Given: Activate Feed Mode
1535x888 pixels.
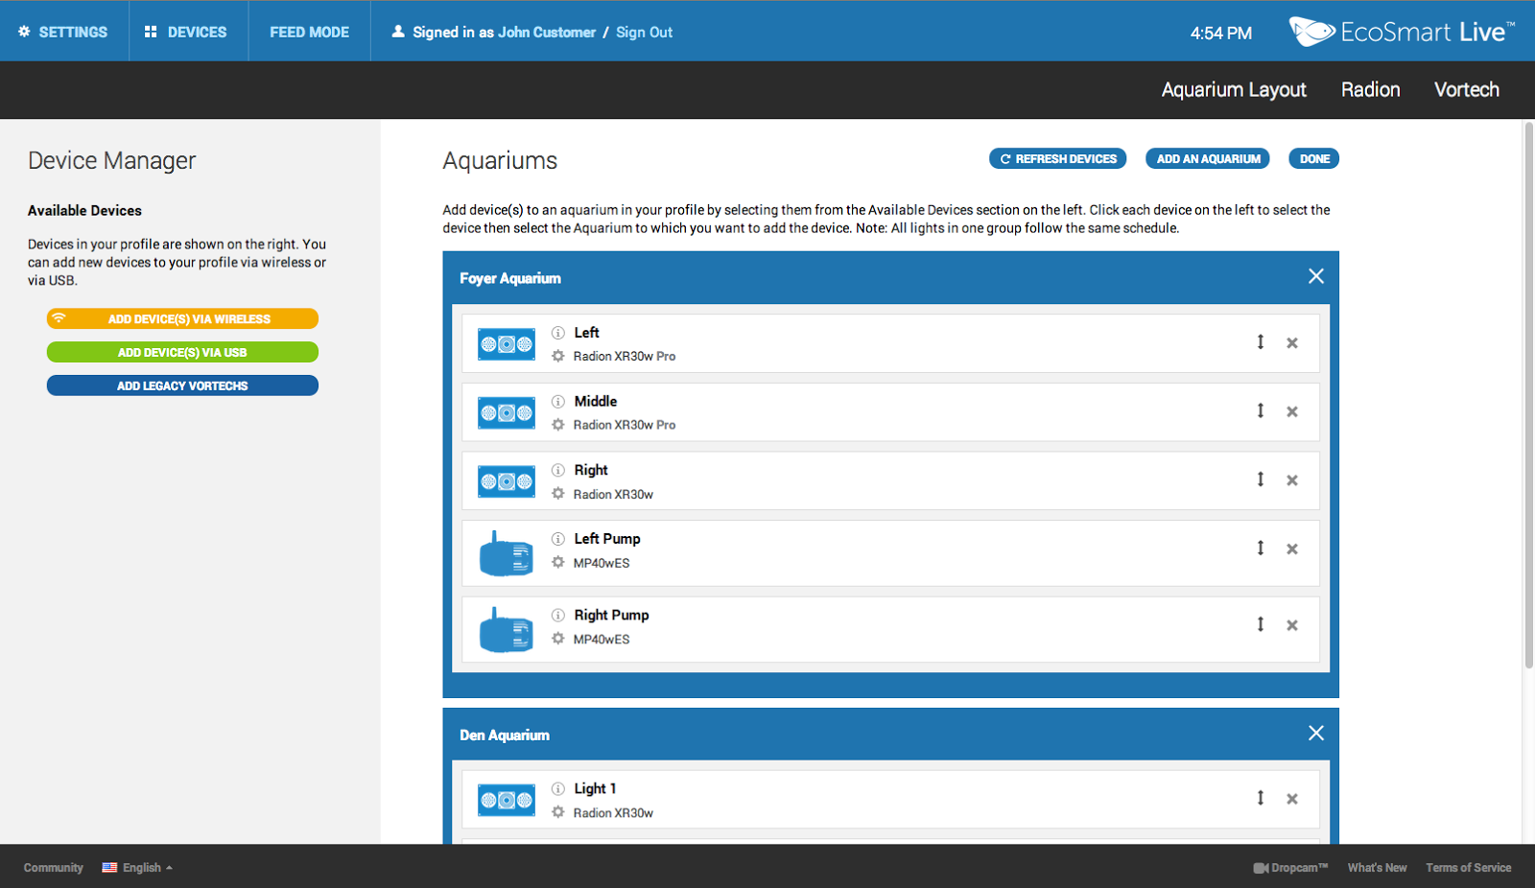Looking at the screenshot, I should [309, 32].
